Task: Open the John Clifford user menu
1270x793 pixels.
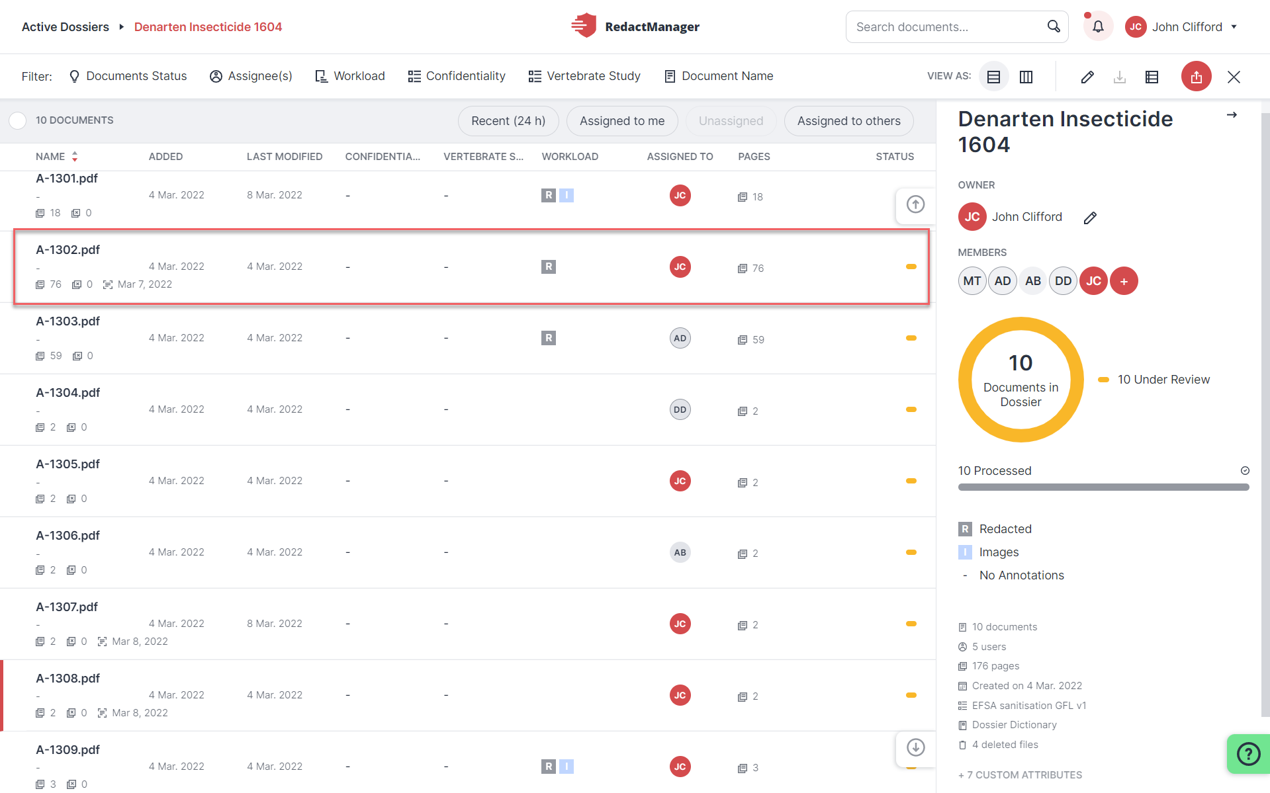Action: [x=1181, y=27]
